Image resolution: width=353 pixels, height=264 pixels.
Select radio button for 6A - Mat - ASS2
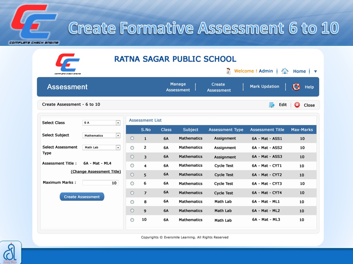[x=132, y=148]
